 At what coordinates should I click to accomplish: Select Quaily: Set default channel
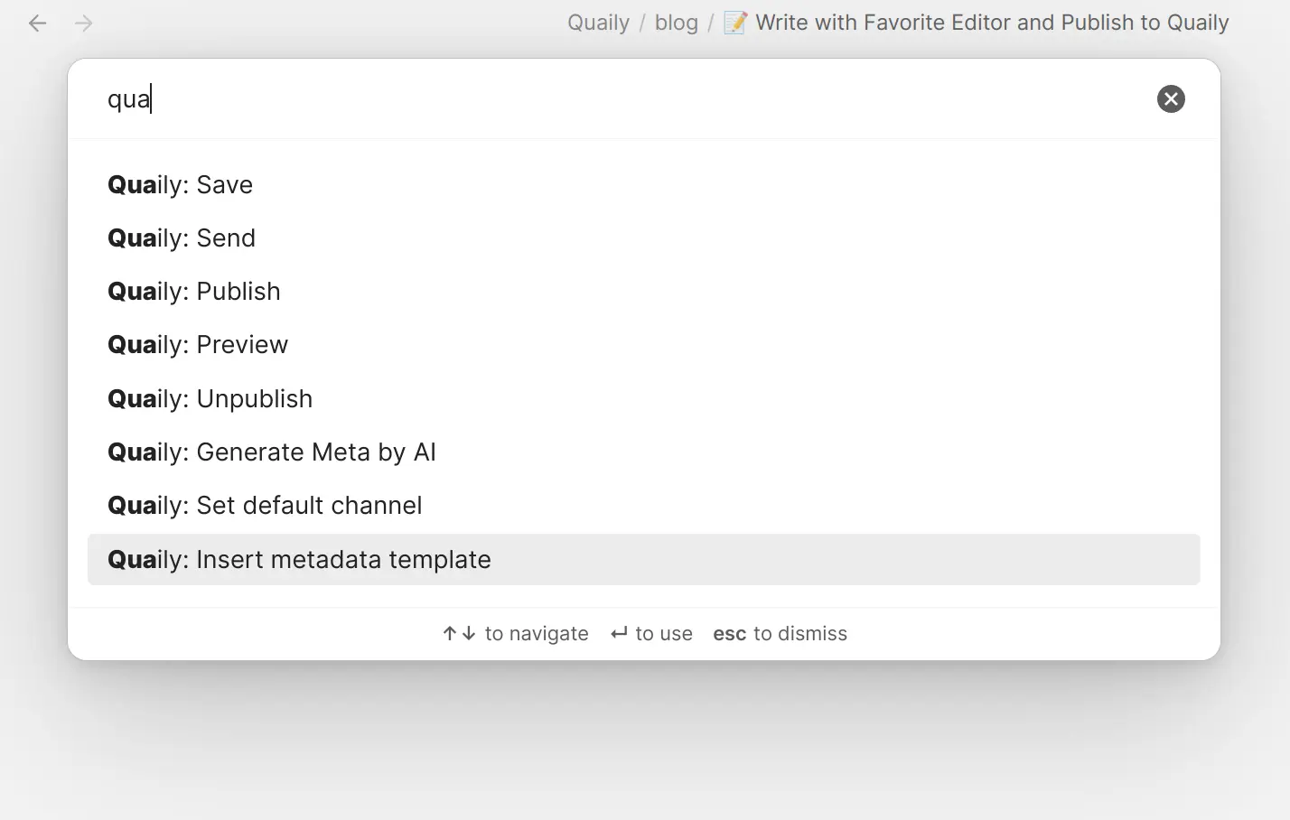(x=265, y=506)
